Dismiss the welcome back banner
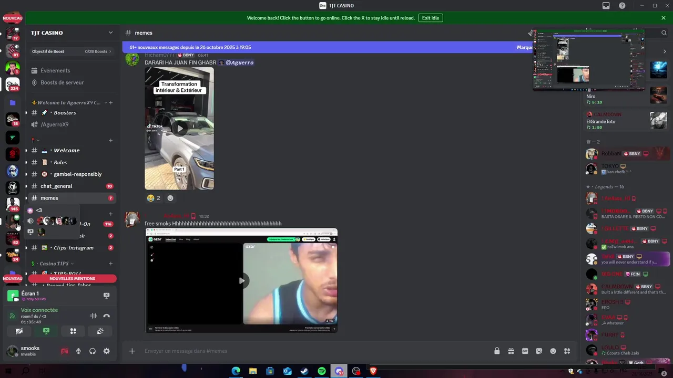 664,18
